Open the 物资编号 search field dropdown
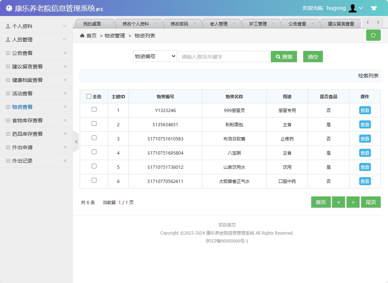 coord(155,56)
